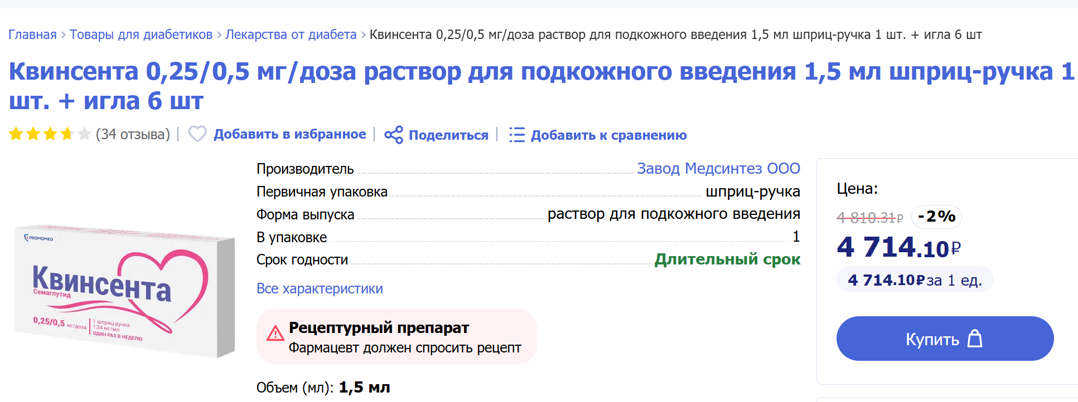Open the (34 отзыва) reviews link
The image size is (1078, 402).
[133, 134]
